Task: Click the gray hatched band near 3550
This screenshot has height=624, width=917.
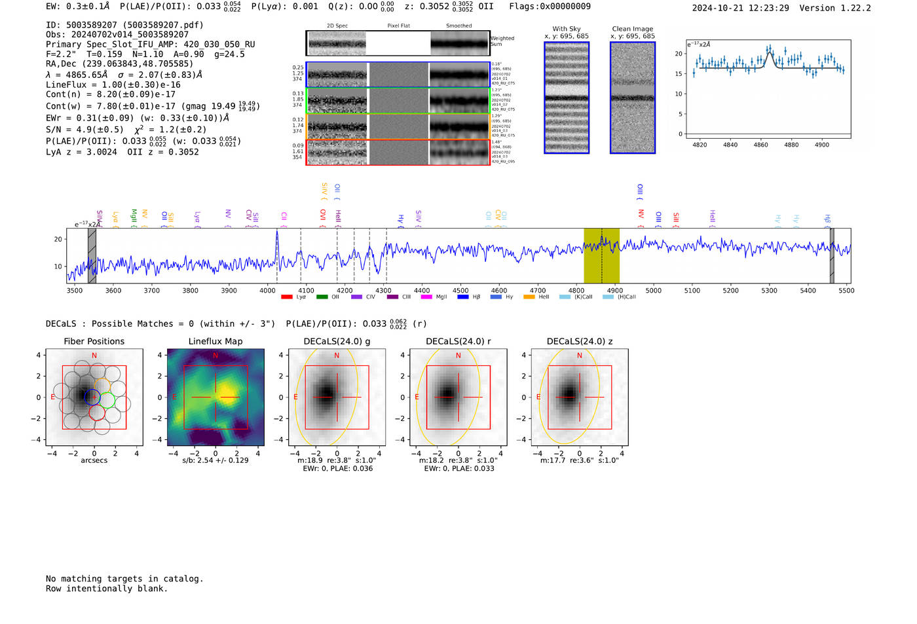Action: coord(92,255)
